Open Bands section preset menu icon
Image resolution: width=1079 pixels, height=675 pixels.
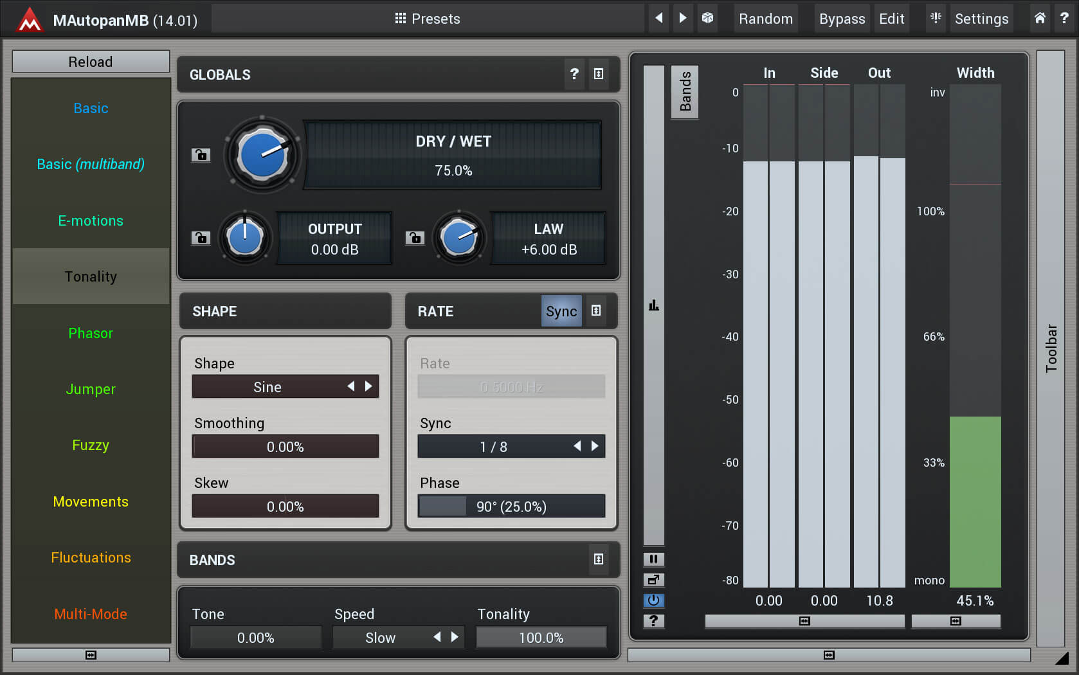pyautogui.click(x=599, y=559)
